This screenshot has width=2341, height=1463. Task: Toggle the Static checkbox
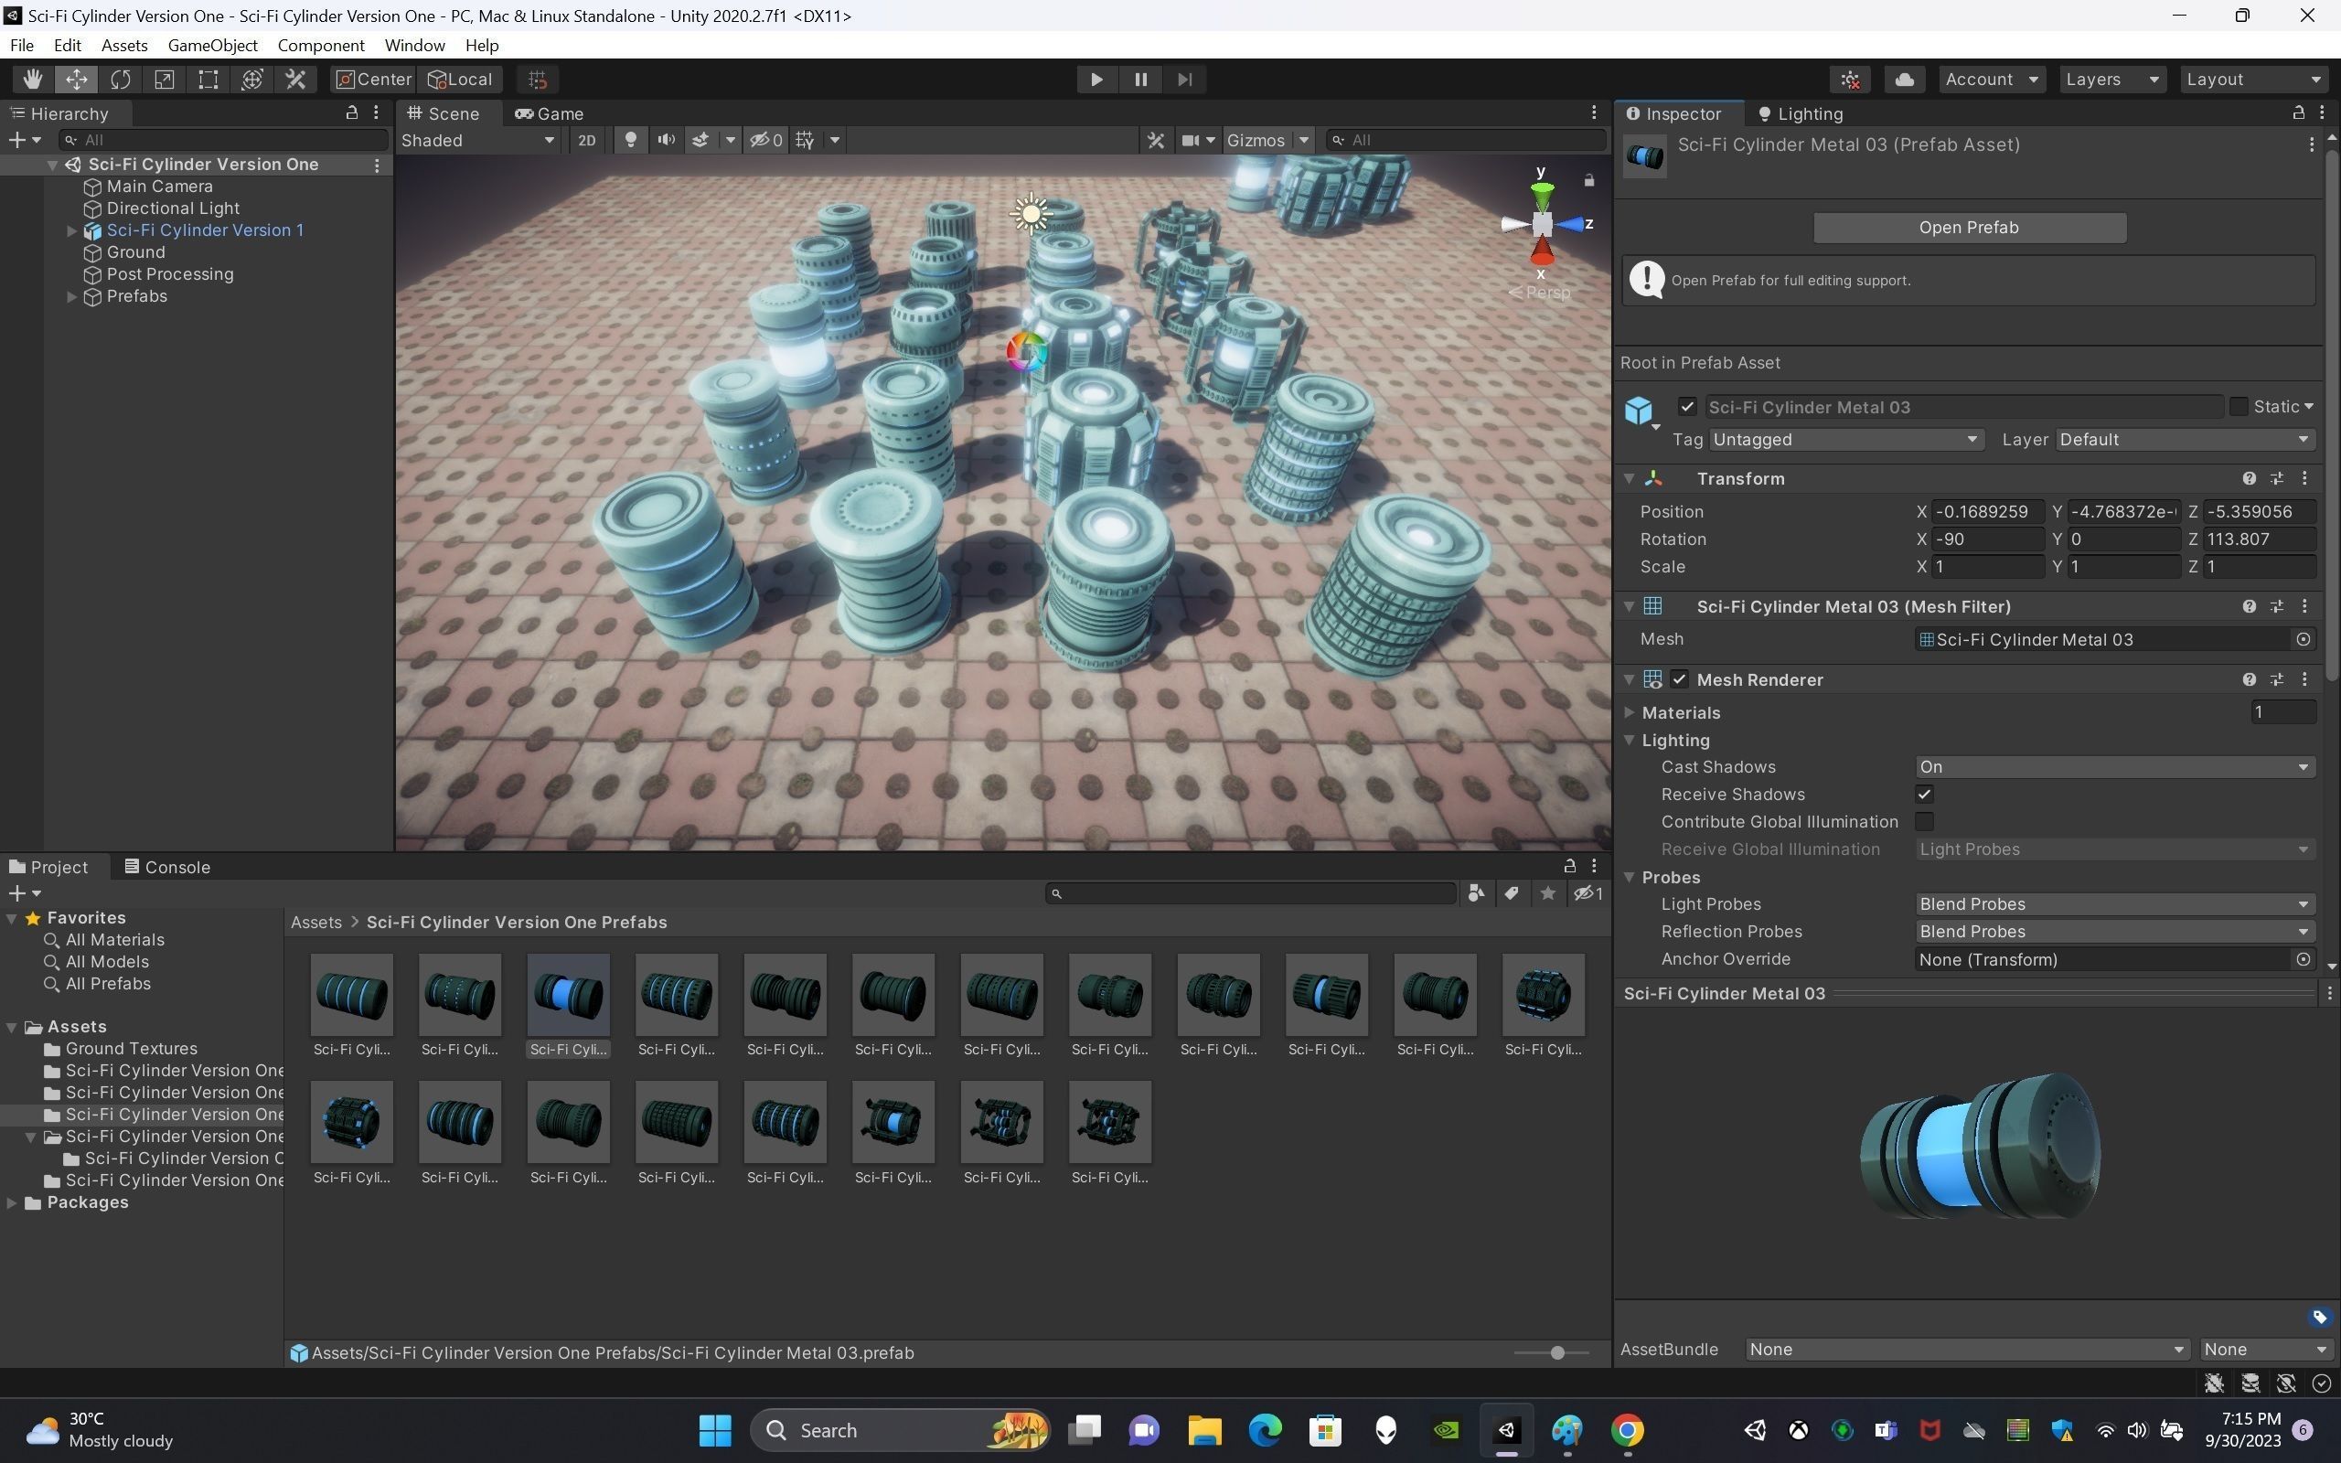tap(2238, 408)
